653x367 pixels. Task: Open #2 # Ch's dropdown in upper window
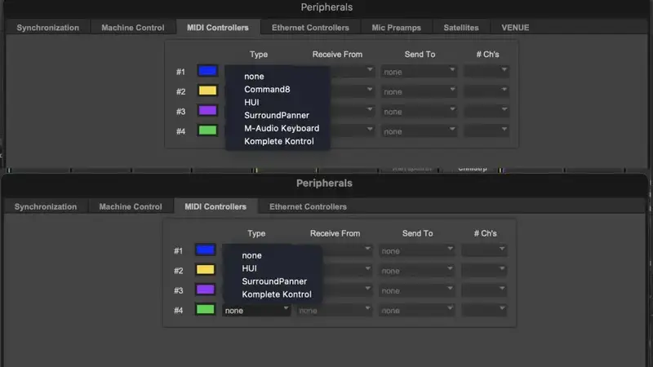[486, 91]
